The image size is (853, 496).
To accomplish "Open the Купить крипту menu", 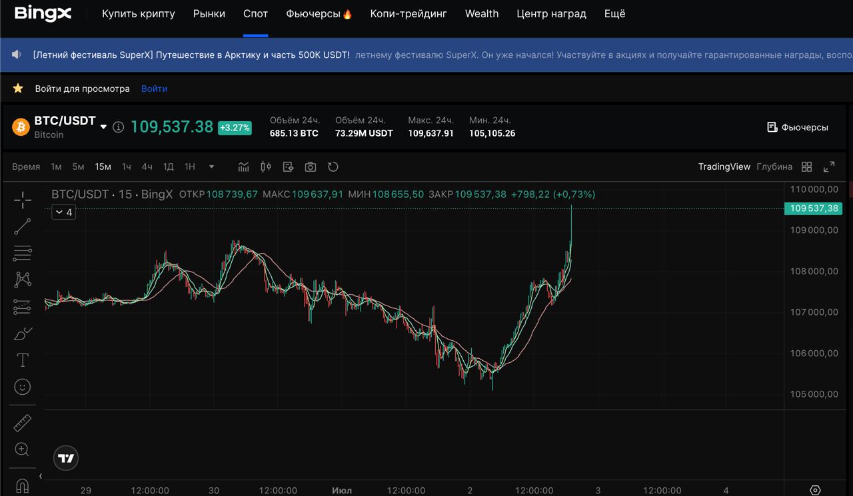I will click(x=139, y=13).
